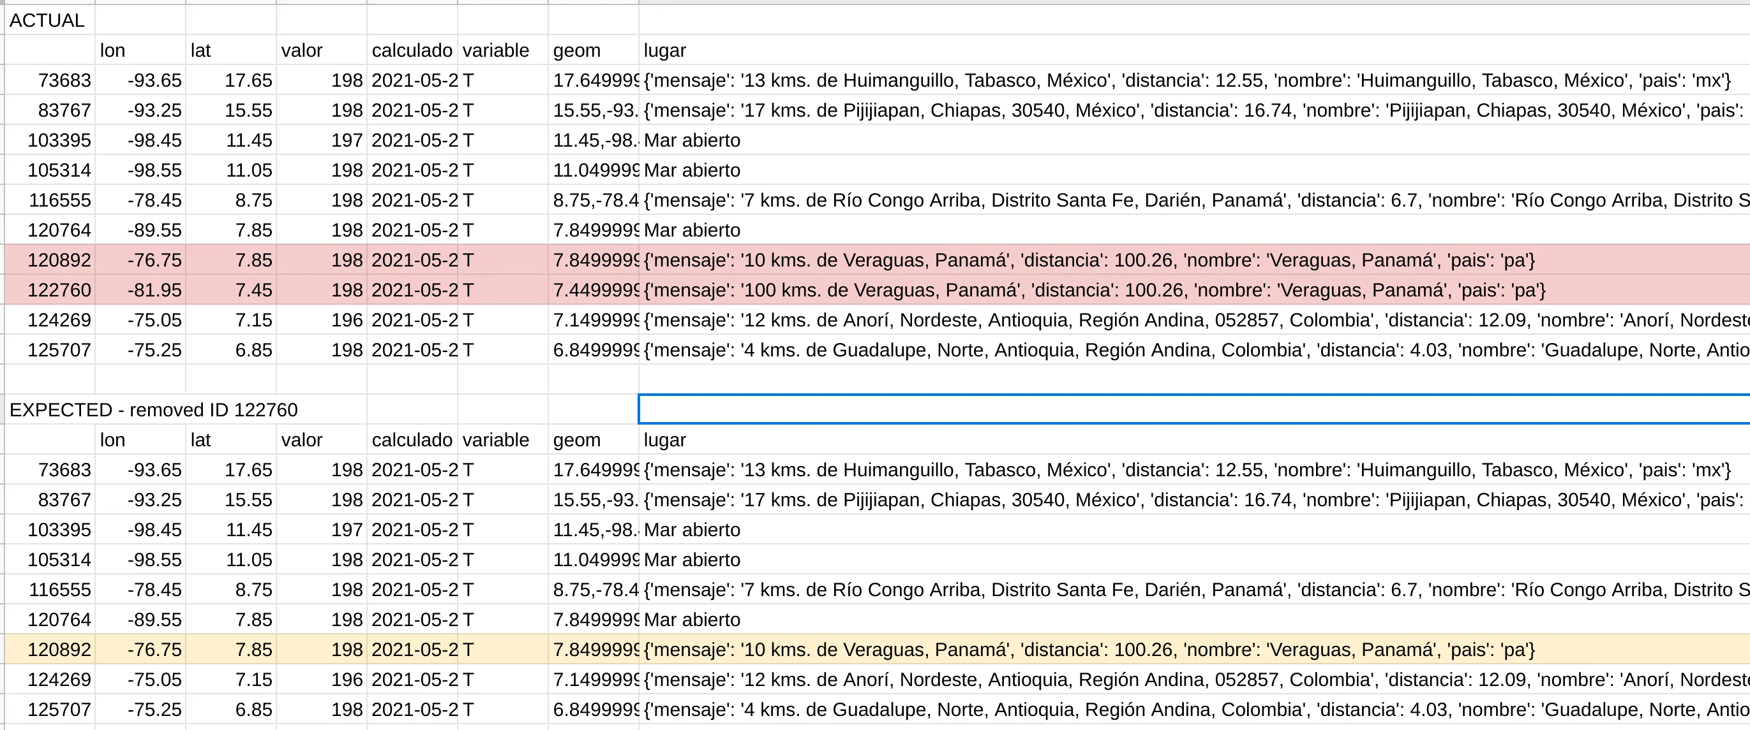This screenshot has height=730, width=1750.
Task: Select ID 73683 in the EXPECTED table
Action: 64,469
